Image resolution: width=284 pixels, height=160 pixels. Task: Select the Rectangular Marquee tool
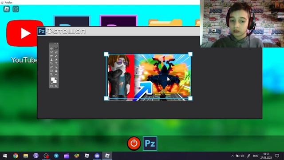56,48
